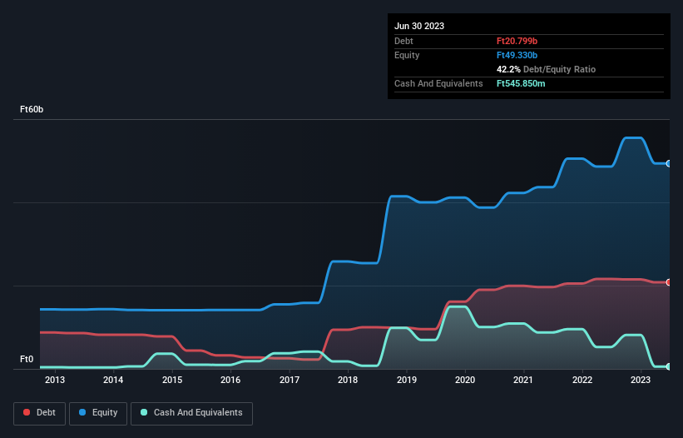This screenshot has width=683, height=438.
Task: Select the Equity endpoint marker on chart
Action: [x=669, y=164]
